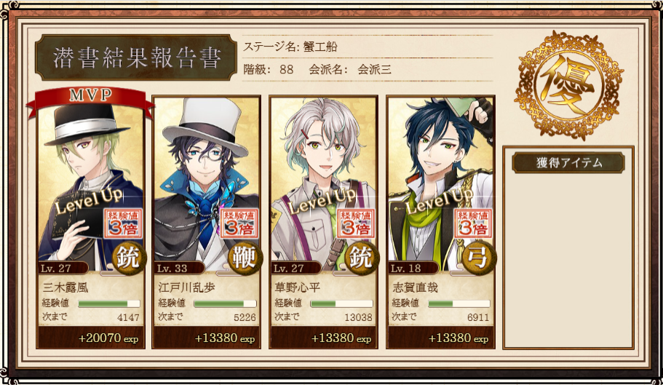The width and height of the screenshot is (663, 385).
Task: Click the gun weapon badge on 三木露風's card
Action: pyautogui.click(x=130, y=258)
